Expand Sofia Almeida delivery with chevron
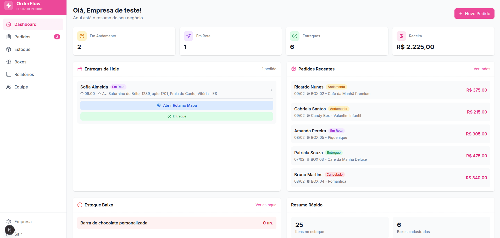This screenshot has height=238, width=500. (x=271, y=90)
